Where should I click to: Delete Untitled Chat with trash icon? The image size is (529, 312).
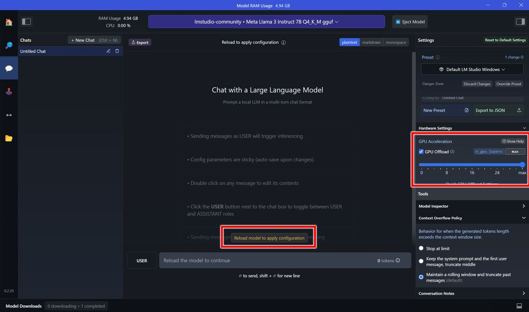click(x=117, y=51)
